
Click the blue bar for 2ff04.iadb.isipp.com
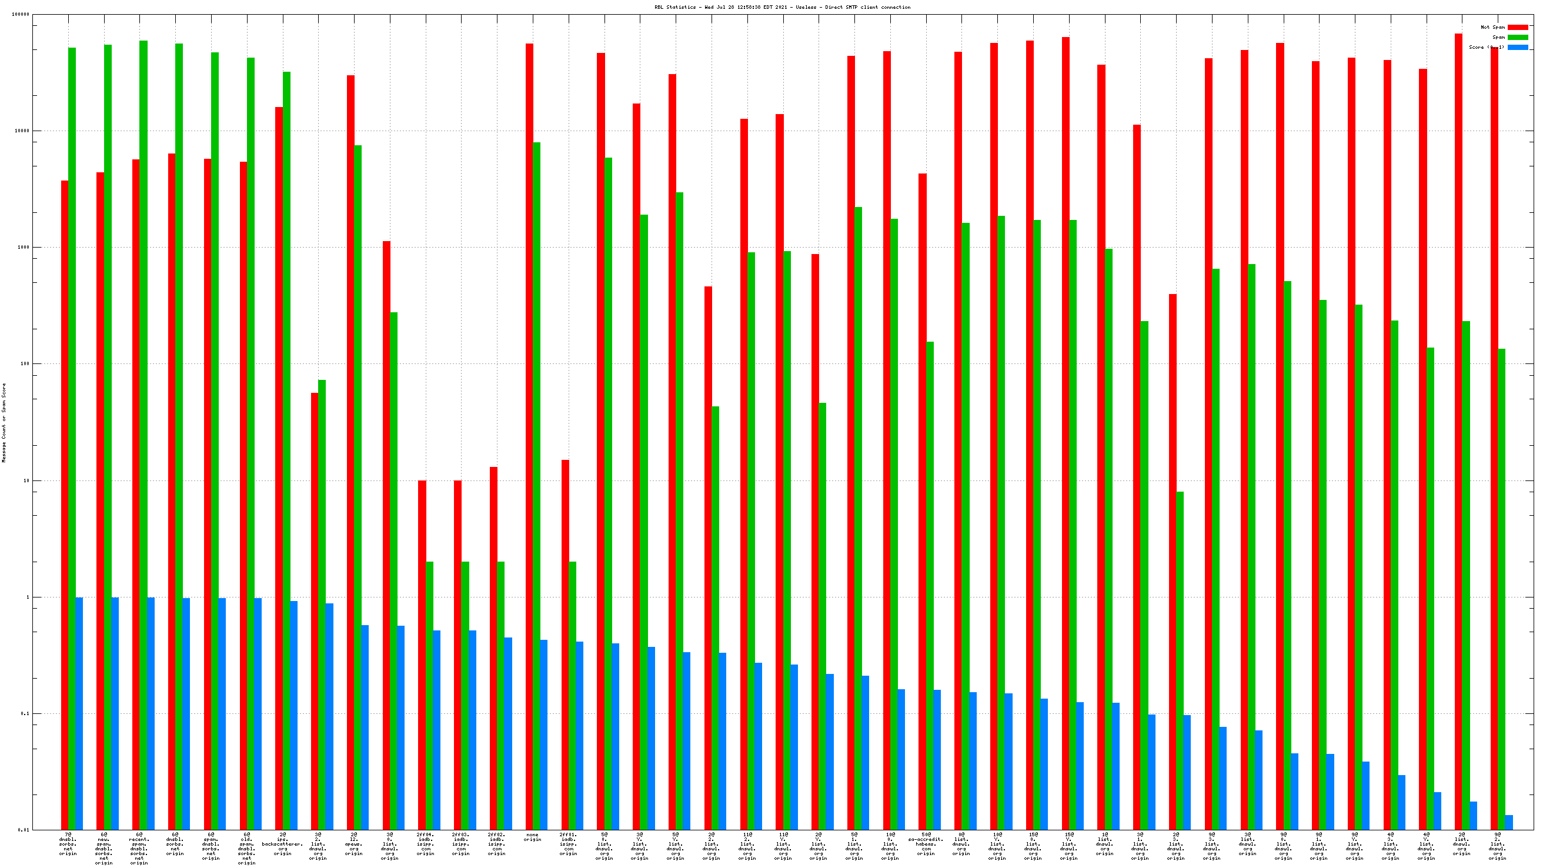437,730
